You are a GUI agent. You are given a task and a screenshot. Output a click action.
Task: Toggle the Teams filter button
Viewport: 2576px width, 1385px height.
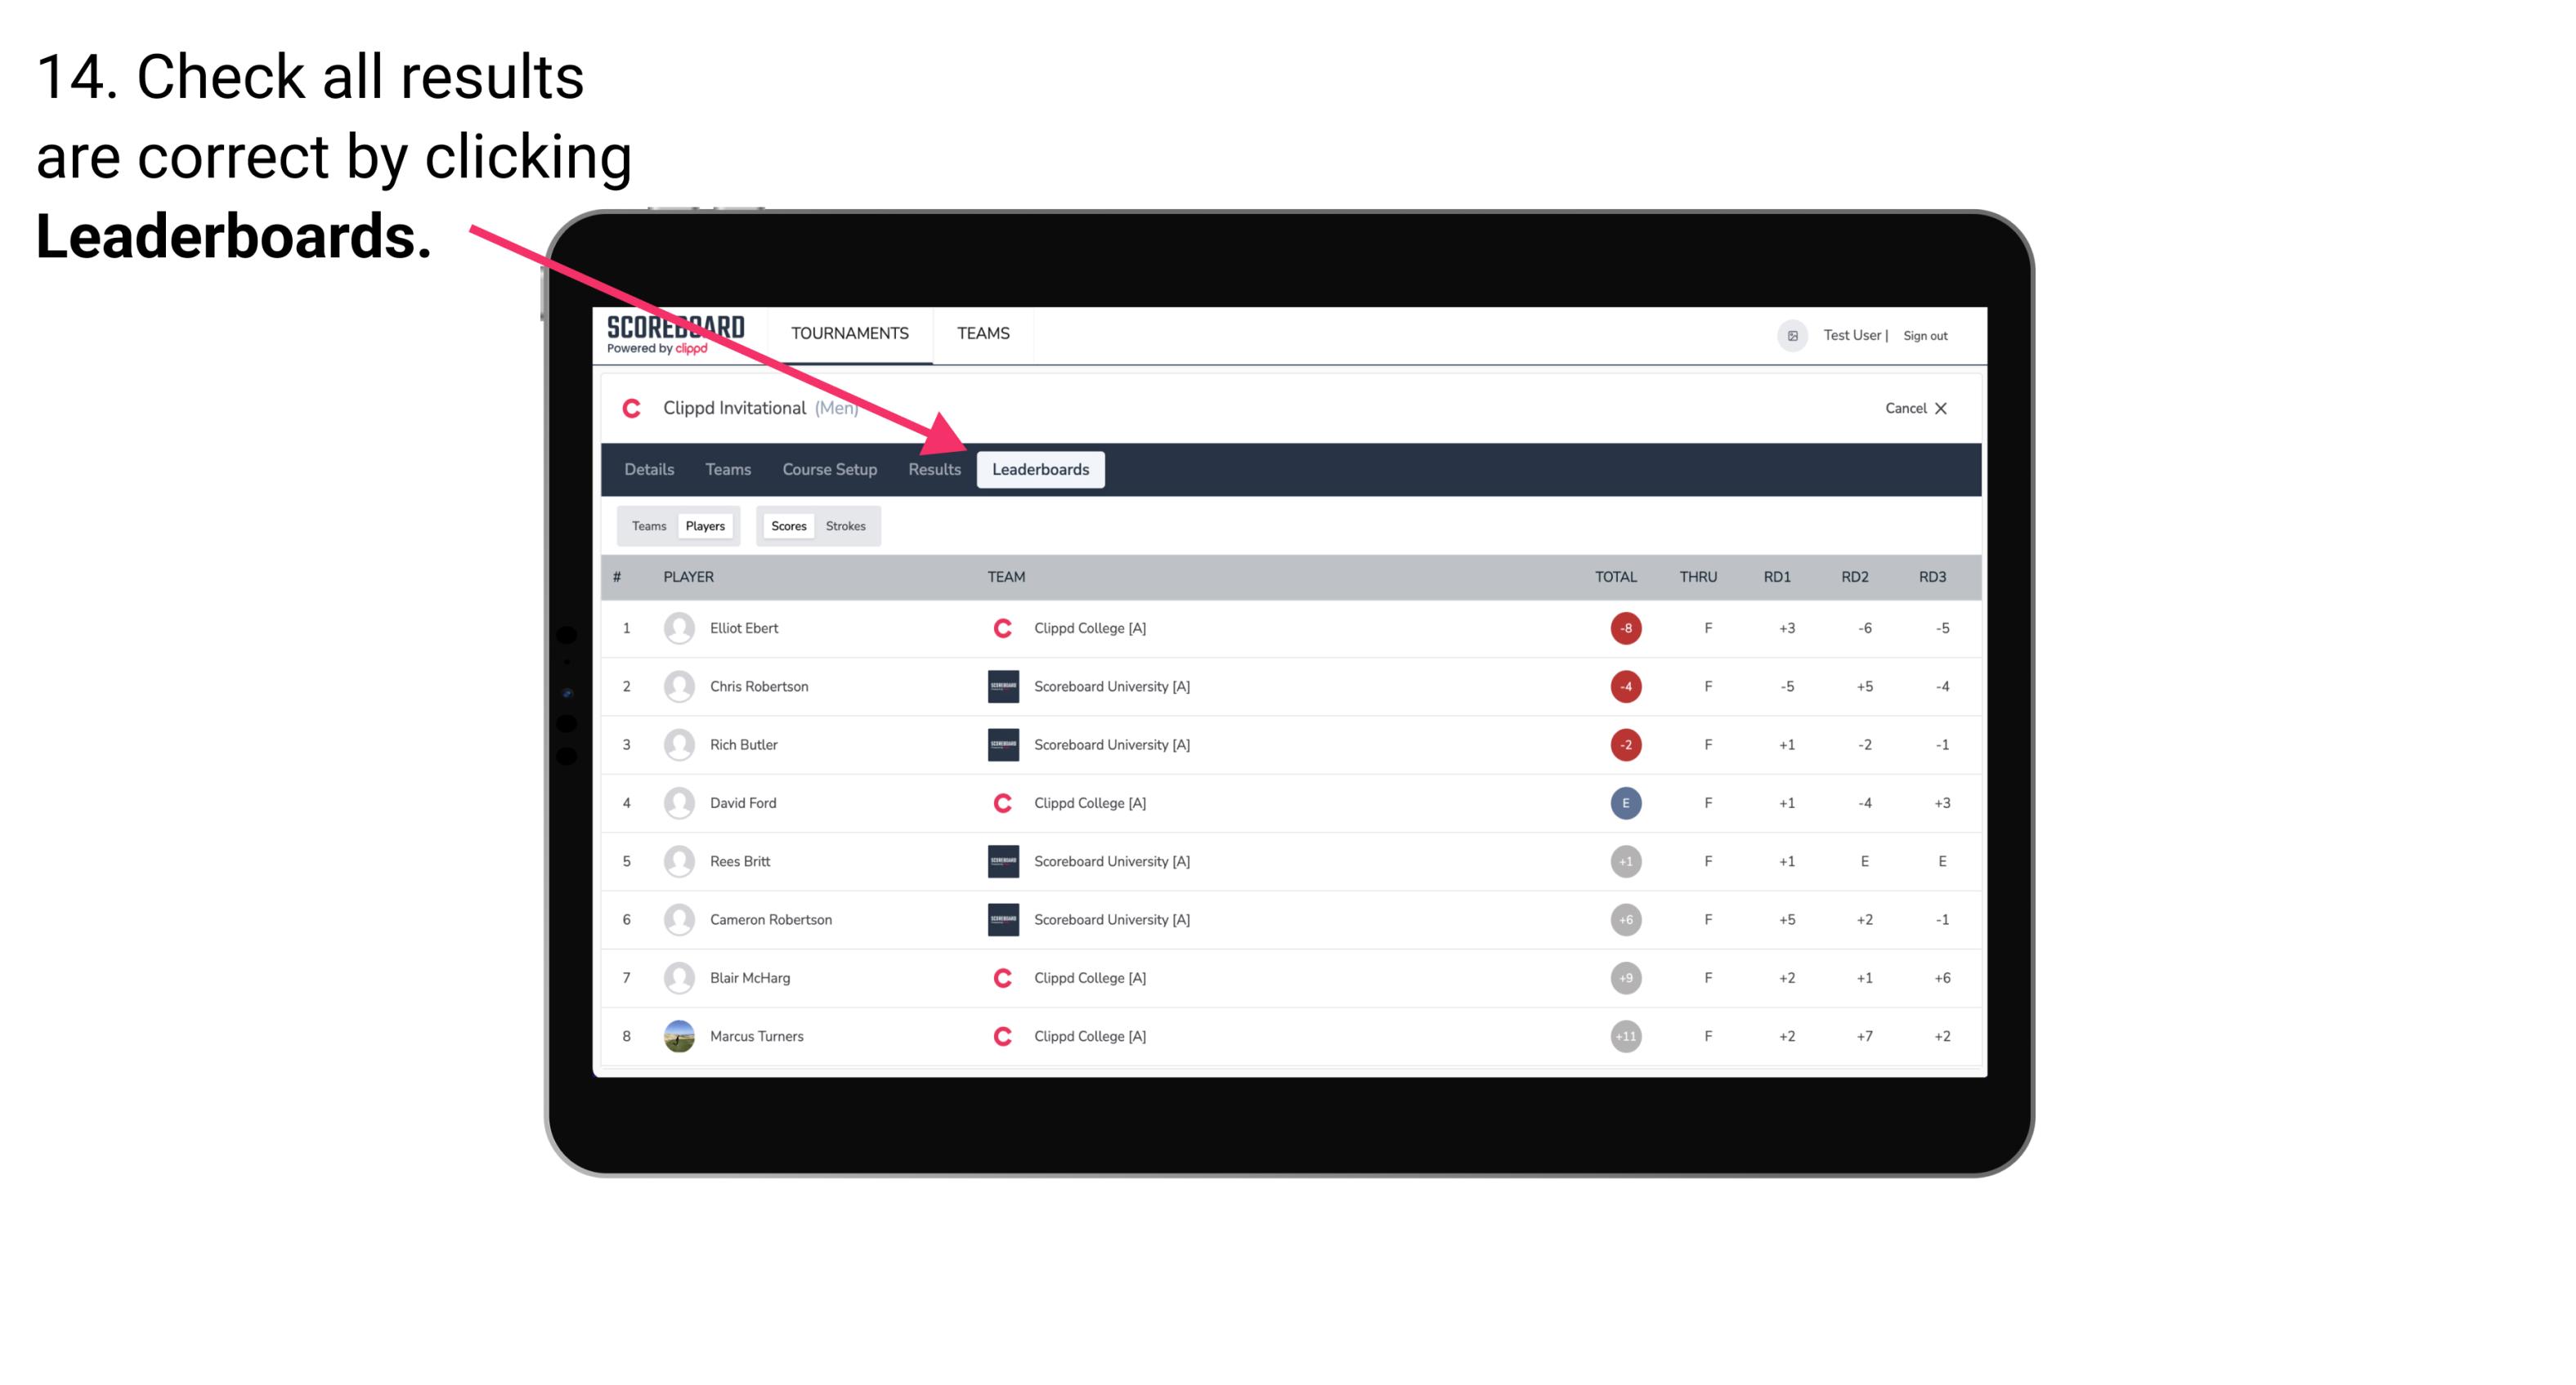tap(647, 525)
